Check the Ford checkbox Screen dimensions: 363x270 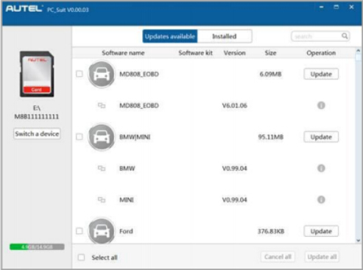coord(80,231)
